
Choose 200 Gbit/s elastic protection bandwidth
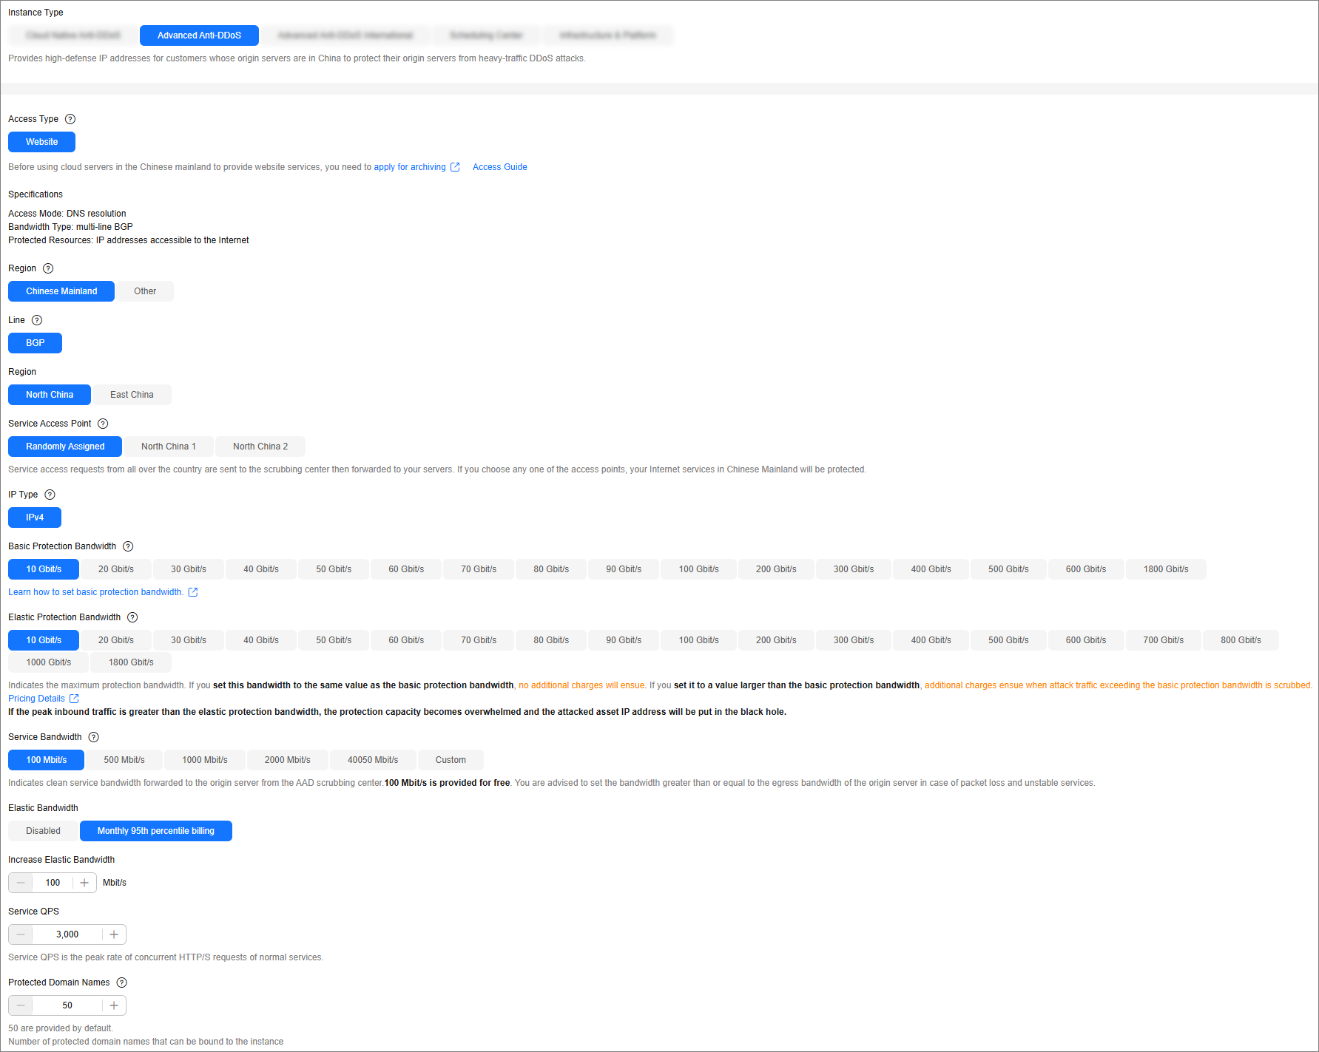(776, 640)
